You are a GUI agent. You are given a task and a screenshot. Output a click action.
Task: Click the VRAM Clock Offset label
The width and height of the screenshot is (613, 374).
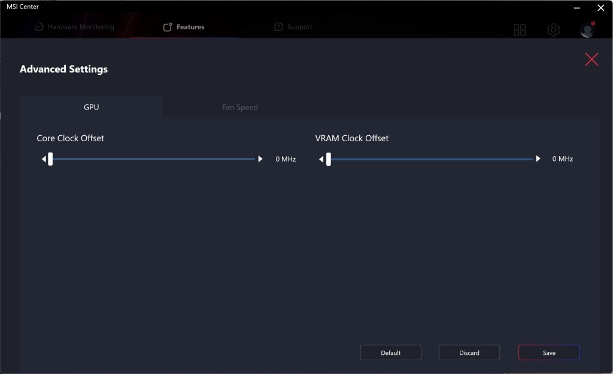tap(352, 138)
